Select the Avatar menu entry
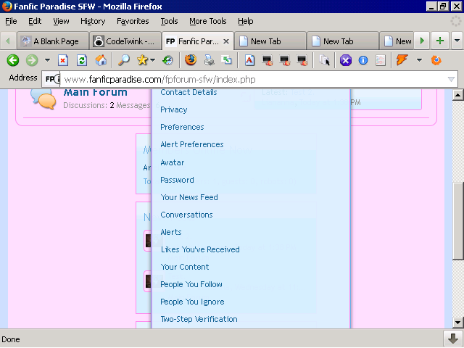The width and height of the screenshot is (464, 348). pyautogui.click(x=173, y=162)
